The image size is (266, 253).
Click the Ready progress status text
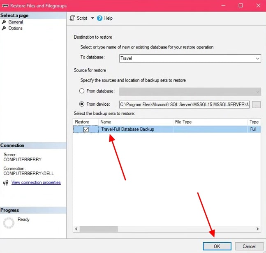[x=23, y=219]
